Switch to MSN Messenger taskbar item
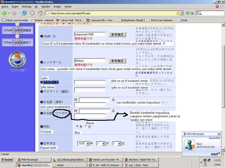This screenshot has height=168, width=225. (x=33, y=160)
